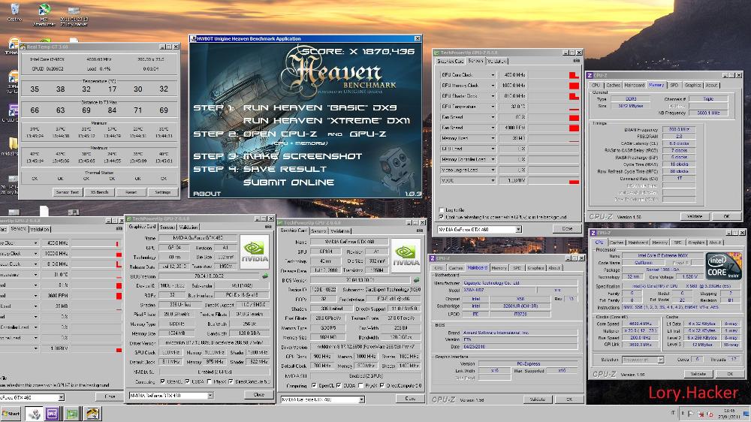Toggle OpenCL checkbox in the MSI GPU-Z window

pyautogui.click(x=163, y=381)
